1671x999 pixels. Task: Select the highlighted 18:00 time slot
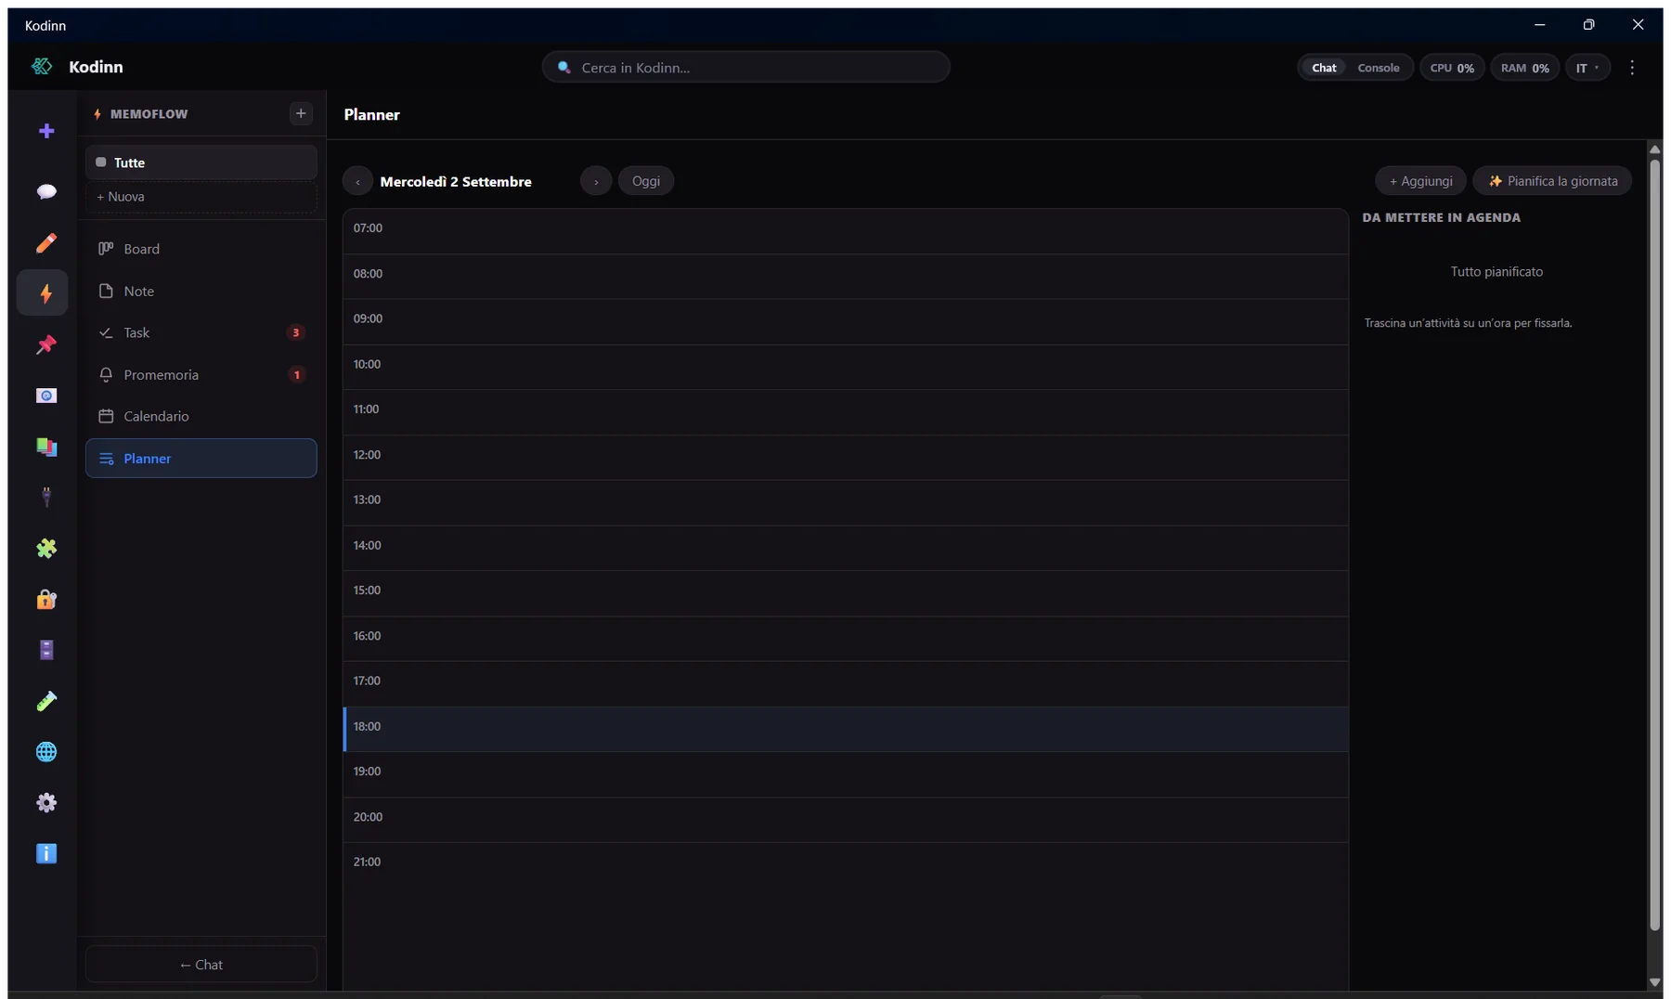[846, 729]
